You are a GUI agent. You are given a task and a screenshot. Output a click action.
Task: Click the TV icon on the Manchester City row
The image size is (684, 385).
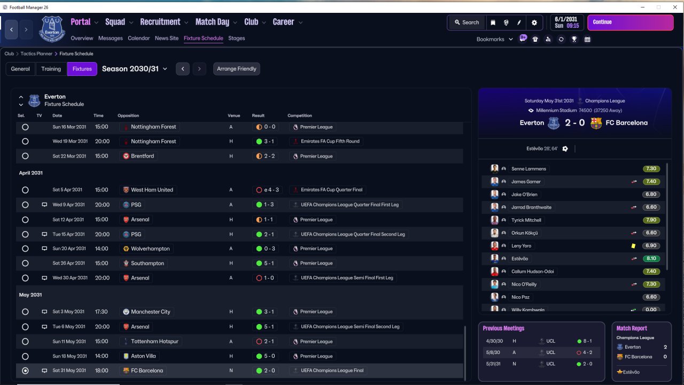44,312
